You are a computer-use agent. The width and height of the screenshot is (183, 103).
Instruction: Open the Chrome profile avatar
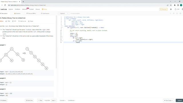(x=181, y=5)
